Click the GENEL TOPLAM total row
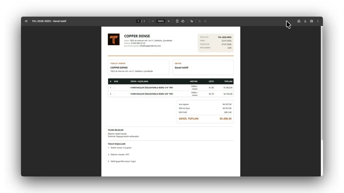 pos(205,119)
